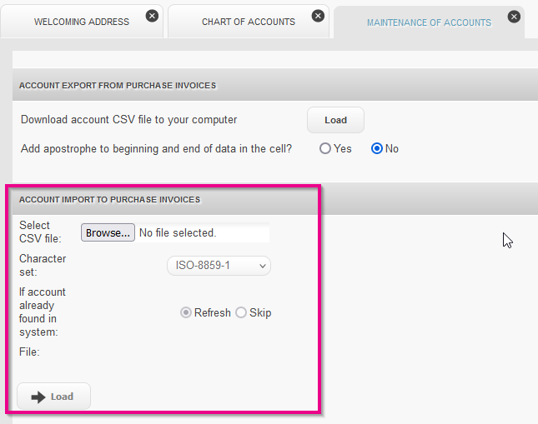Image resolution: width=538 pixels, height=424 pixels.
Task: Click the arrow icon on the import Load button
Action: point(38,397)
